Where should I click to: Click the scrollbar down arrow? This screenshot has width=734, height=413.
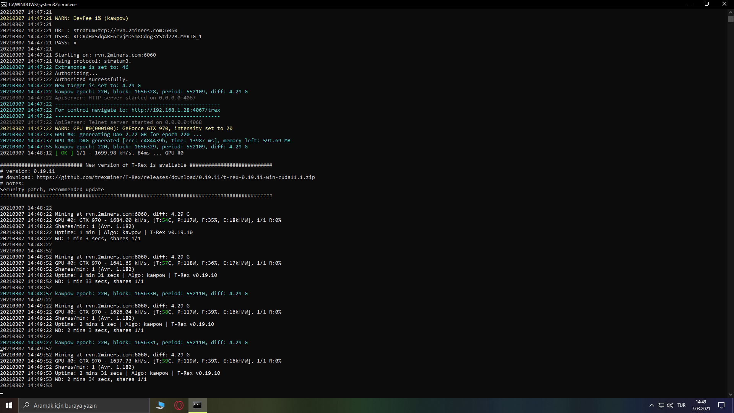click(x=731, y=394)
